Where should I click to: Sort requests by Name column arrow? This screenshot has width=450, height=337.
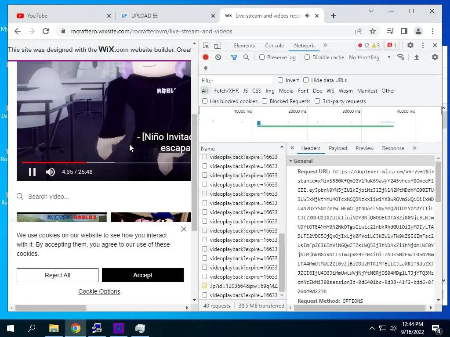coord(282,147)
